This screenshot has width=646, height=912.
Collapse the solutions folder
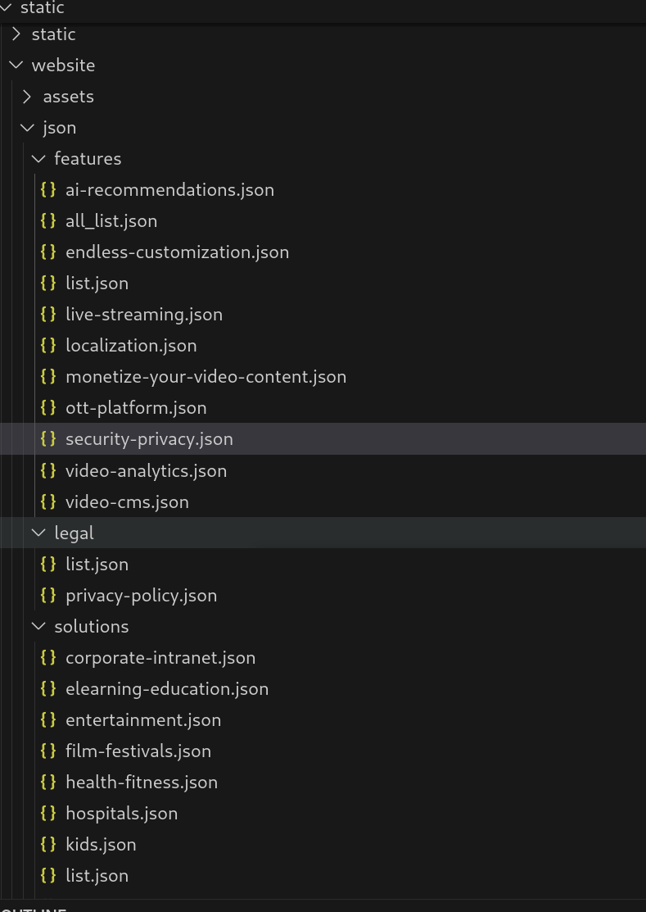[38, 626]
